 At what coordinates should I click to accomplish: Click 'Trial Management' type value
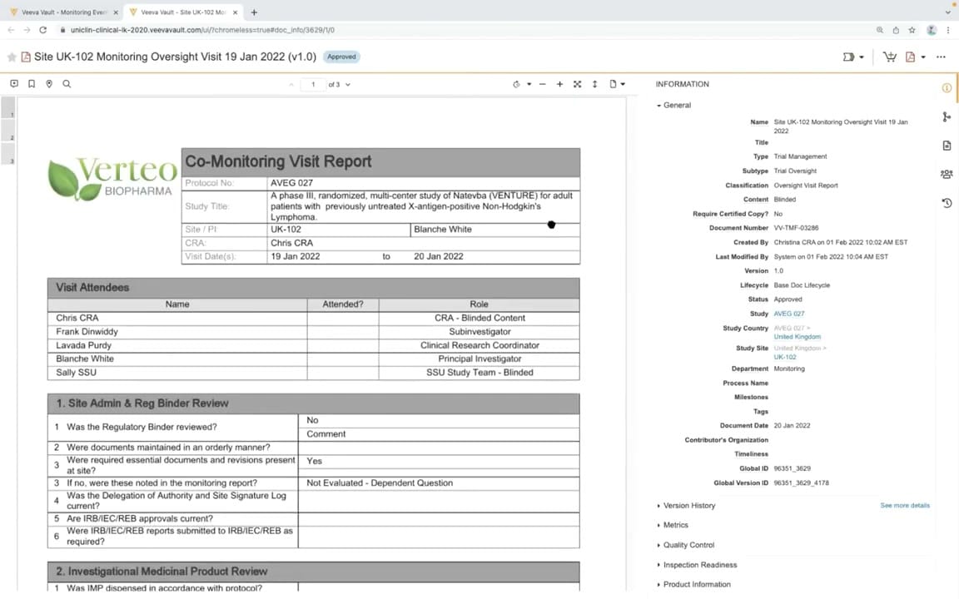(x=800, y=156)
